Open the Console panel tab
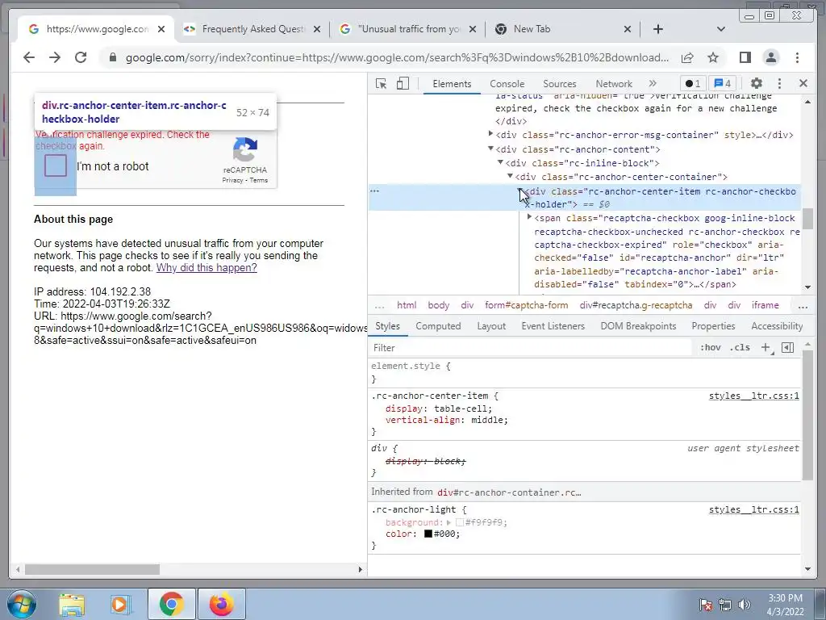The height and width of the screenshot is (620, 826). point(507,84)
